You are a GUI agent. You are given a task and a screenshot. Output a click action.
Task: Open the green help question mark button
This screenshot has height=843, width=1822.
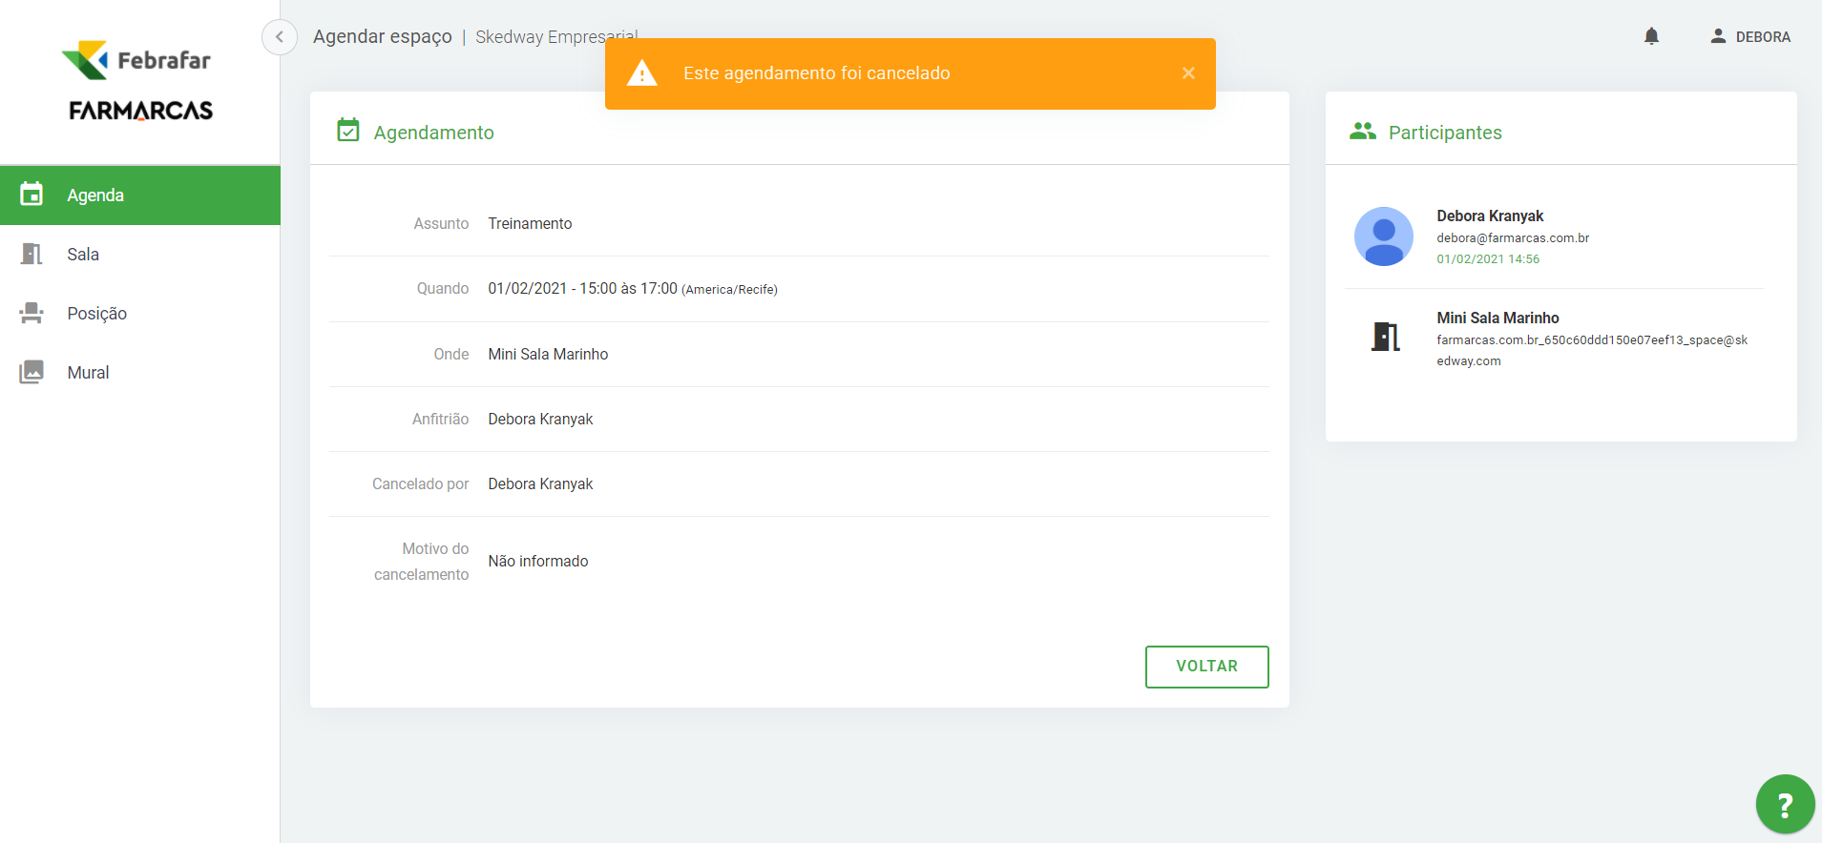click(1784, 804)
